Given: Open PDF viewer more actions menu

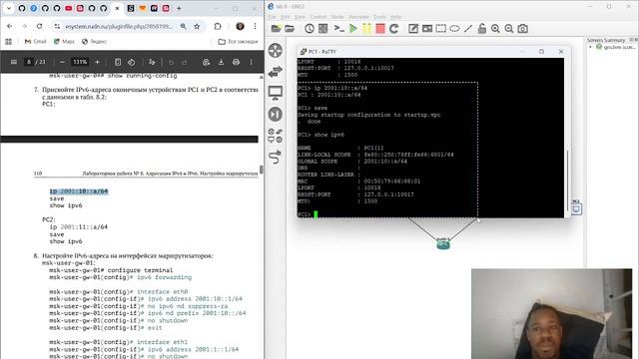Looking at the screenshot, I should [251, 62].
